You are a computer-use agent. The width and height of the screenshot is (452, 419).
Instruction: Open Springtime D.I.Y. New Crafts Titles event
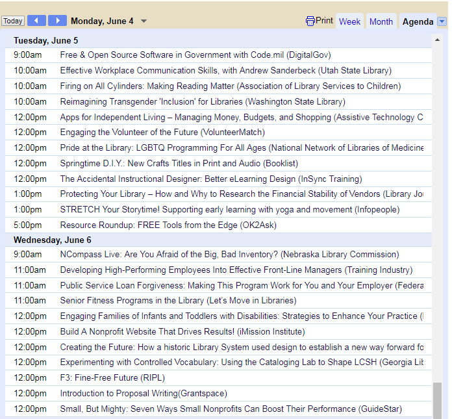pyautogui.click(x=179, y=163)
